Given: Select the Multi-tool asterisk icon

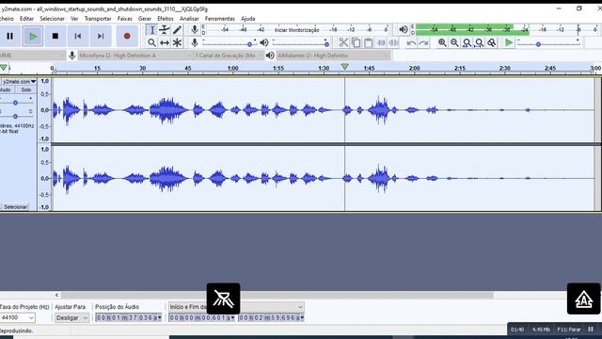Looking at the screenshot, I should 177,42.
